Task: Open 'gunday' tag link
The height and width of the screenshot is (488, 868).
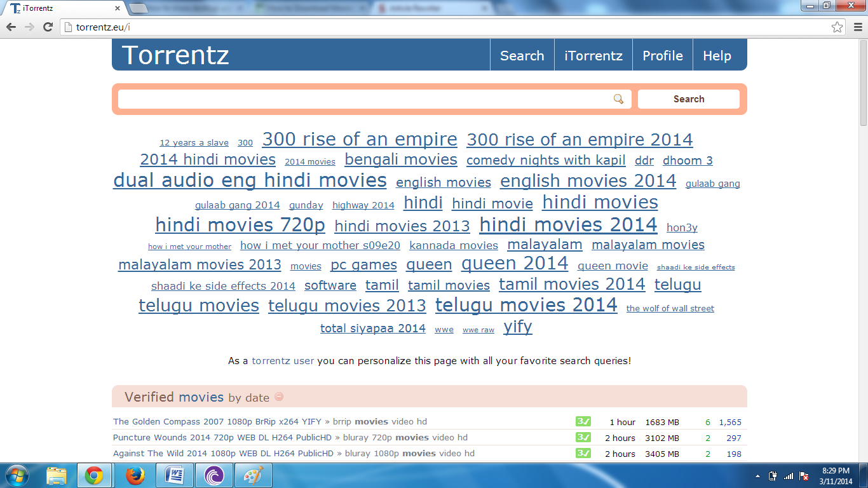Action: tap(306, 205)
